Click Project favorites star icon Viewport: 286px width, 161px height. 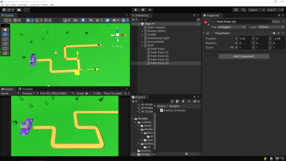[x=189, y=102]
